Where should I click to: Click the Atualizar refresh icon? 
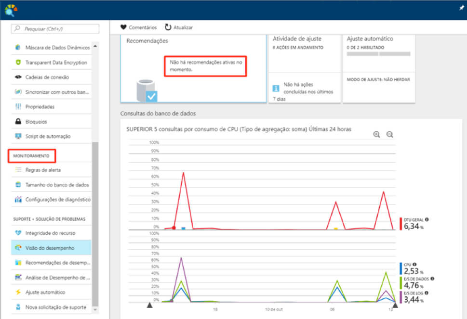click(x=168, y=27)
